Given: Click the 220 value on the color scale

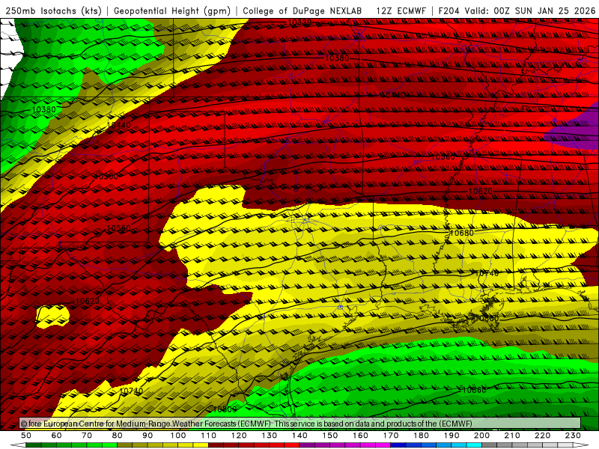Looking at the screenshot, I should tap(542, 436).
